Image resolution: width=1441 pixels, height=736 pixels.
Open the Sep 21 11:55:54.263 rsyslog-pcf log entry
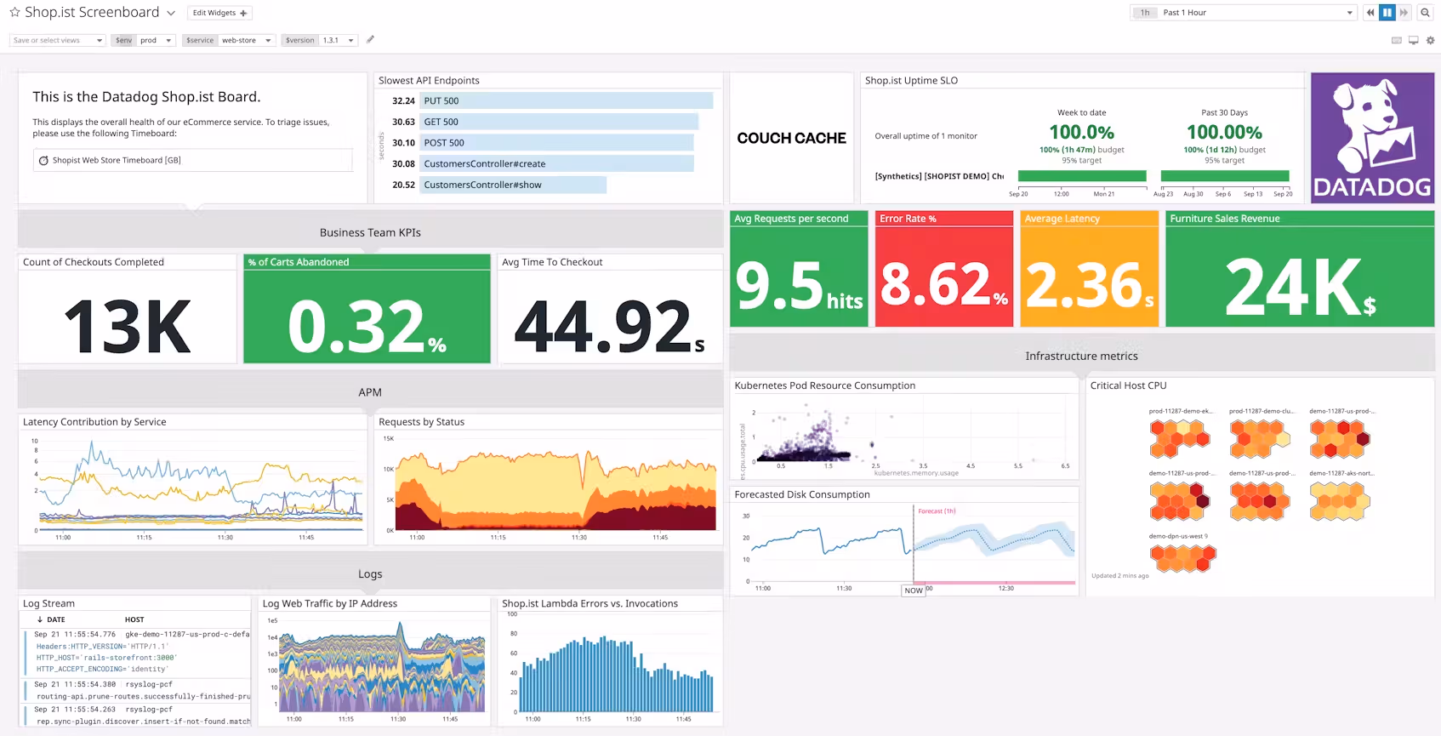point(136,715)
